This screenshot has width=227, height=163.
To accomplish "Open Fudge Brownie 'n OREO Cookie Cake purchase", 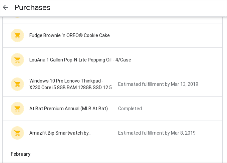I will [x=112, y=35].
